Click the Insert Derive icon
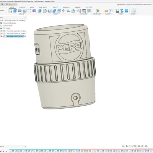Image resolution: width=153 pixels, height=153 pixels. (x=122, y=11)
